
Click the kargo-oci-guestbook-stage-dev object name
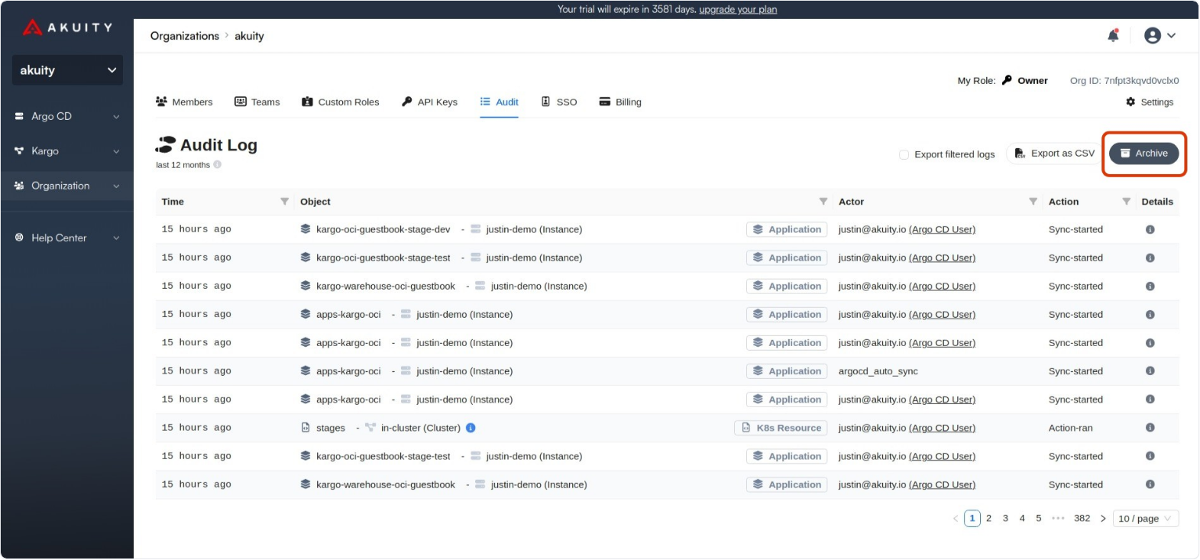click(x=383, y=229)
